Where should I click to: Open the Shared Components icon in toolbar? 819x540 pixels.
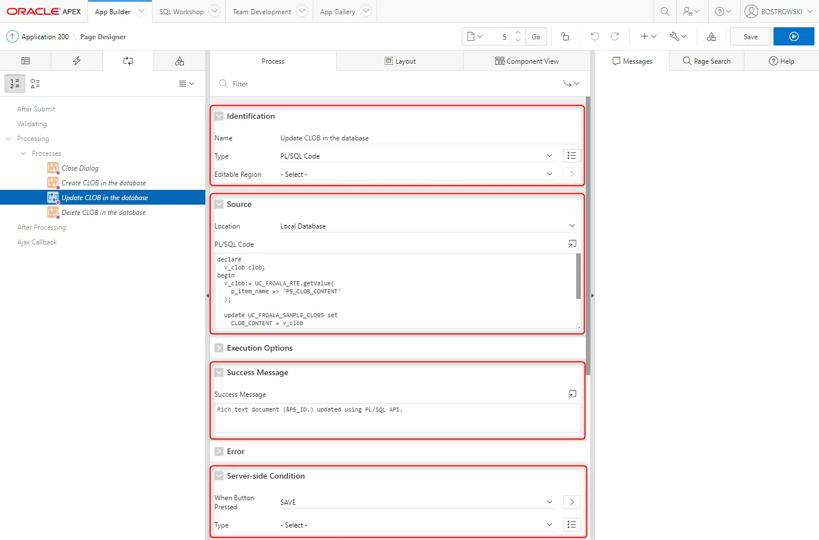(x=711, y=36)
